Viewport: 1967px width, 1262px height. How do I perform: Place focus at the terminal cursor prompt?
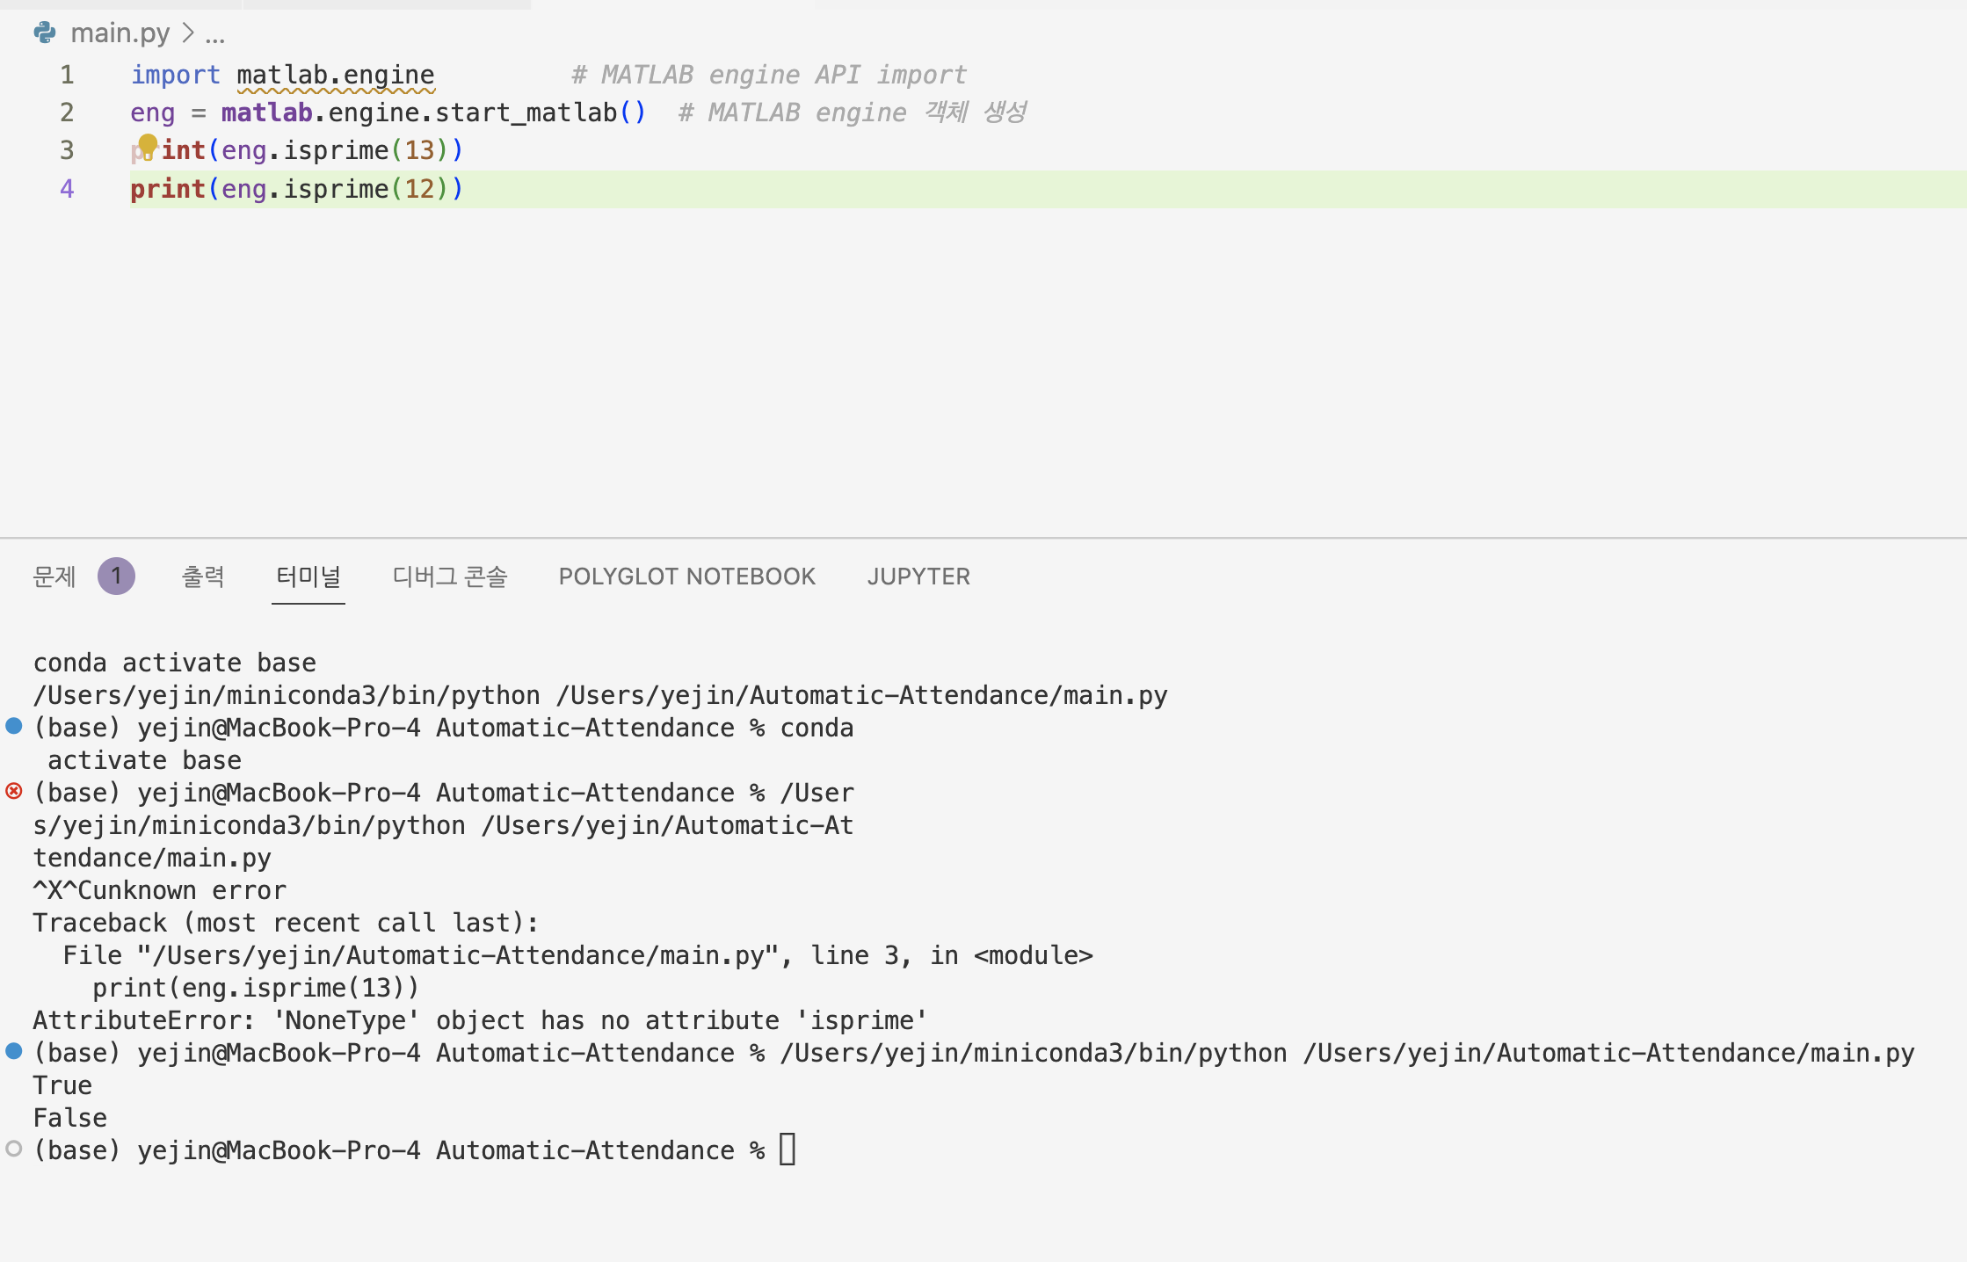788,1150
